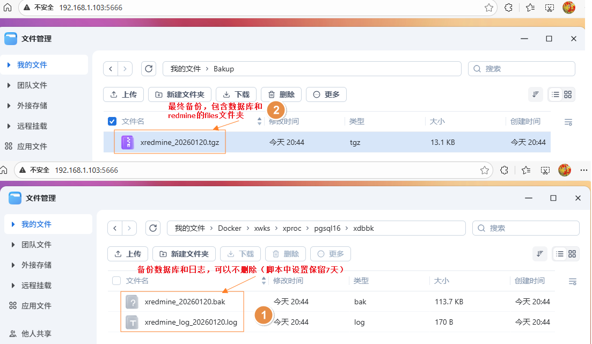Select xredmine_20260120.bak file row
Screen dimensions: 592x344
pyautogui.click(x=331, y=302)
